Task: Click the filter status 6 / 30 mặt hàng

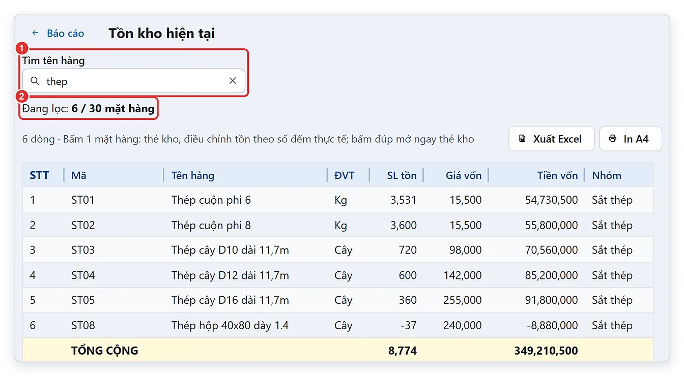Action: (x=113, y=108)
